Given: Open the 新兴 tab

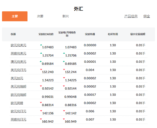Looking at the screenshot, I should (x=65, y=16).
